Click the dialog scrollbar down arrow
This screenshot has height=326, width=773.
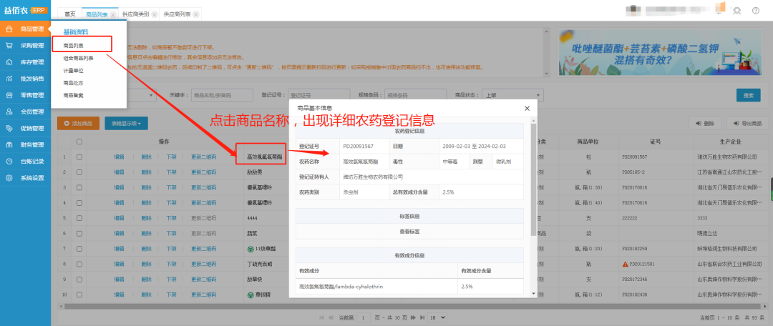pyautogui.click(x=533, y=294)
